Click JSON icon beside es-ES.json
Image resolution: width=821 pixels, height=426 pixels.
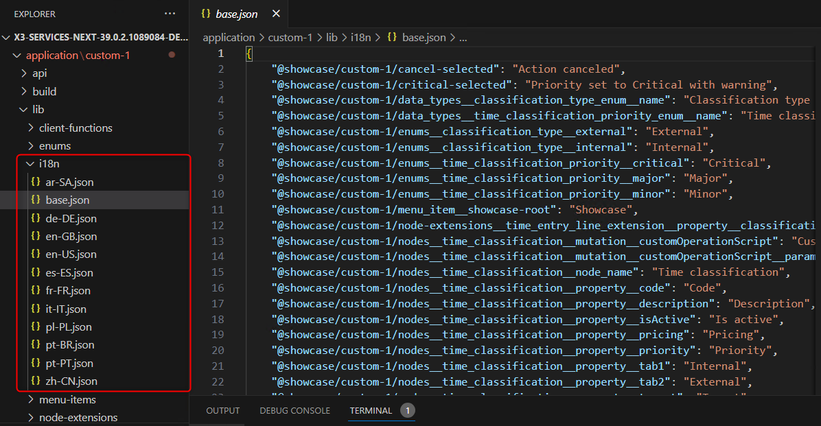pyautogui.click(x=36, y=272)
